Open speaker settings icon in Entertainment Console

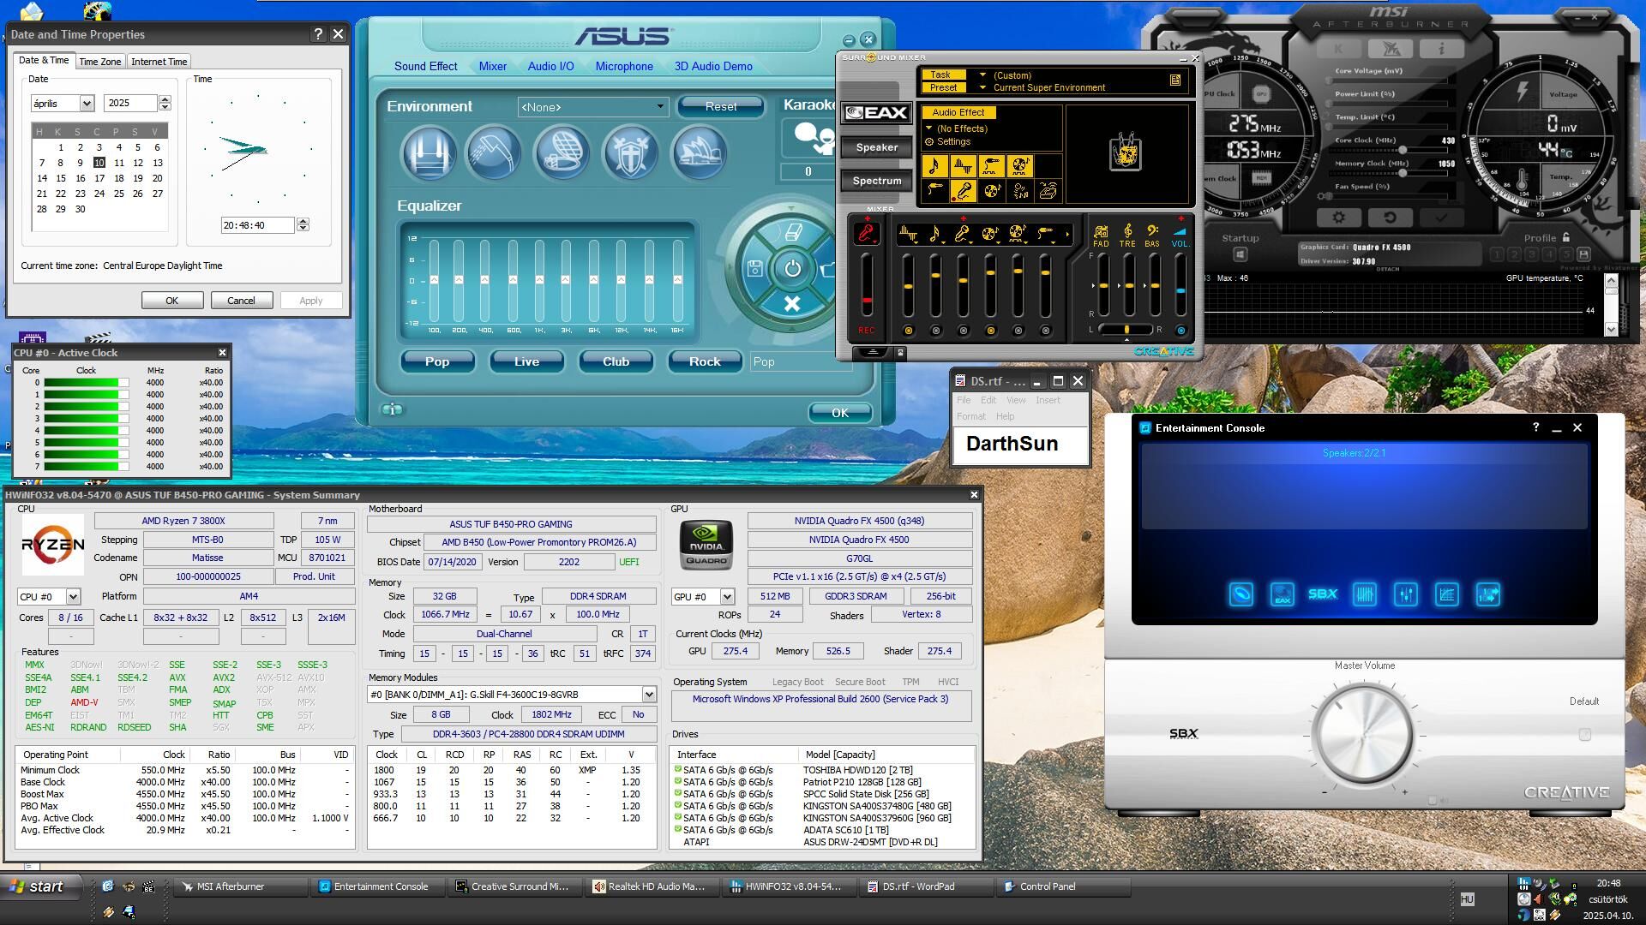click(x=1241, y=594)
